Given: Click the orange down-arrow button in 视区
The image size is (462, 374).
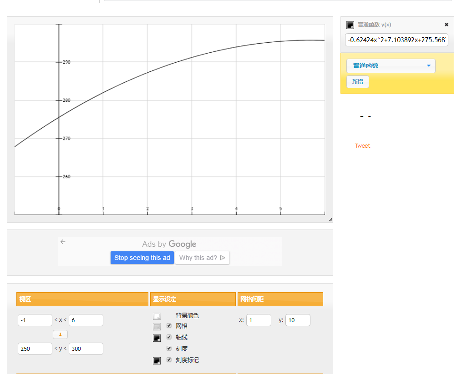Looking at the screenshot, I should tap(61, 334).
